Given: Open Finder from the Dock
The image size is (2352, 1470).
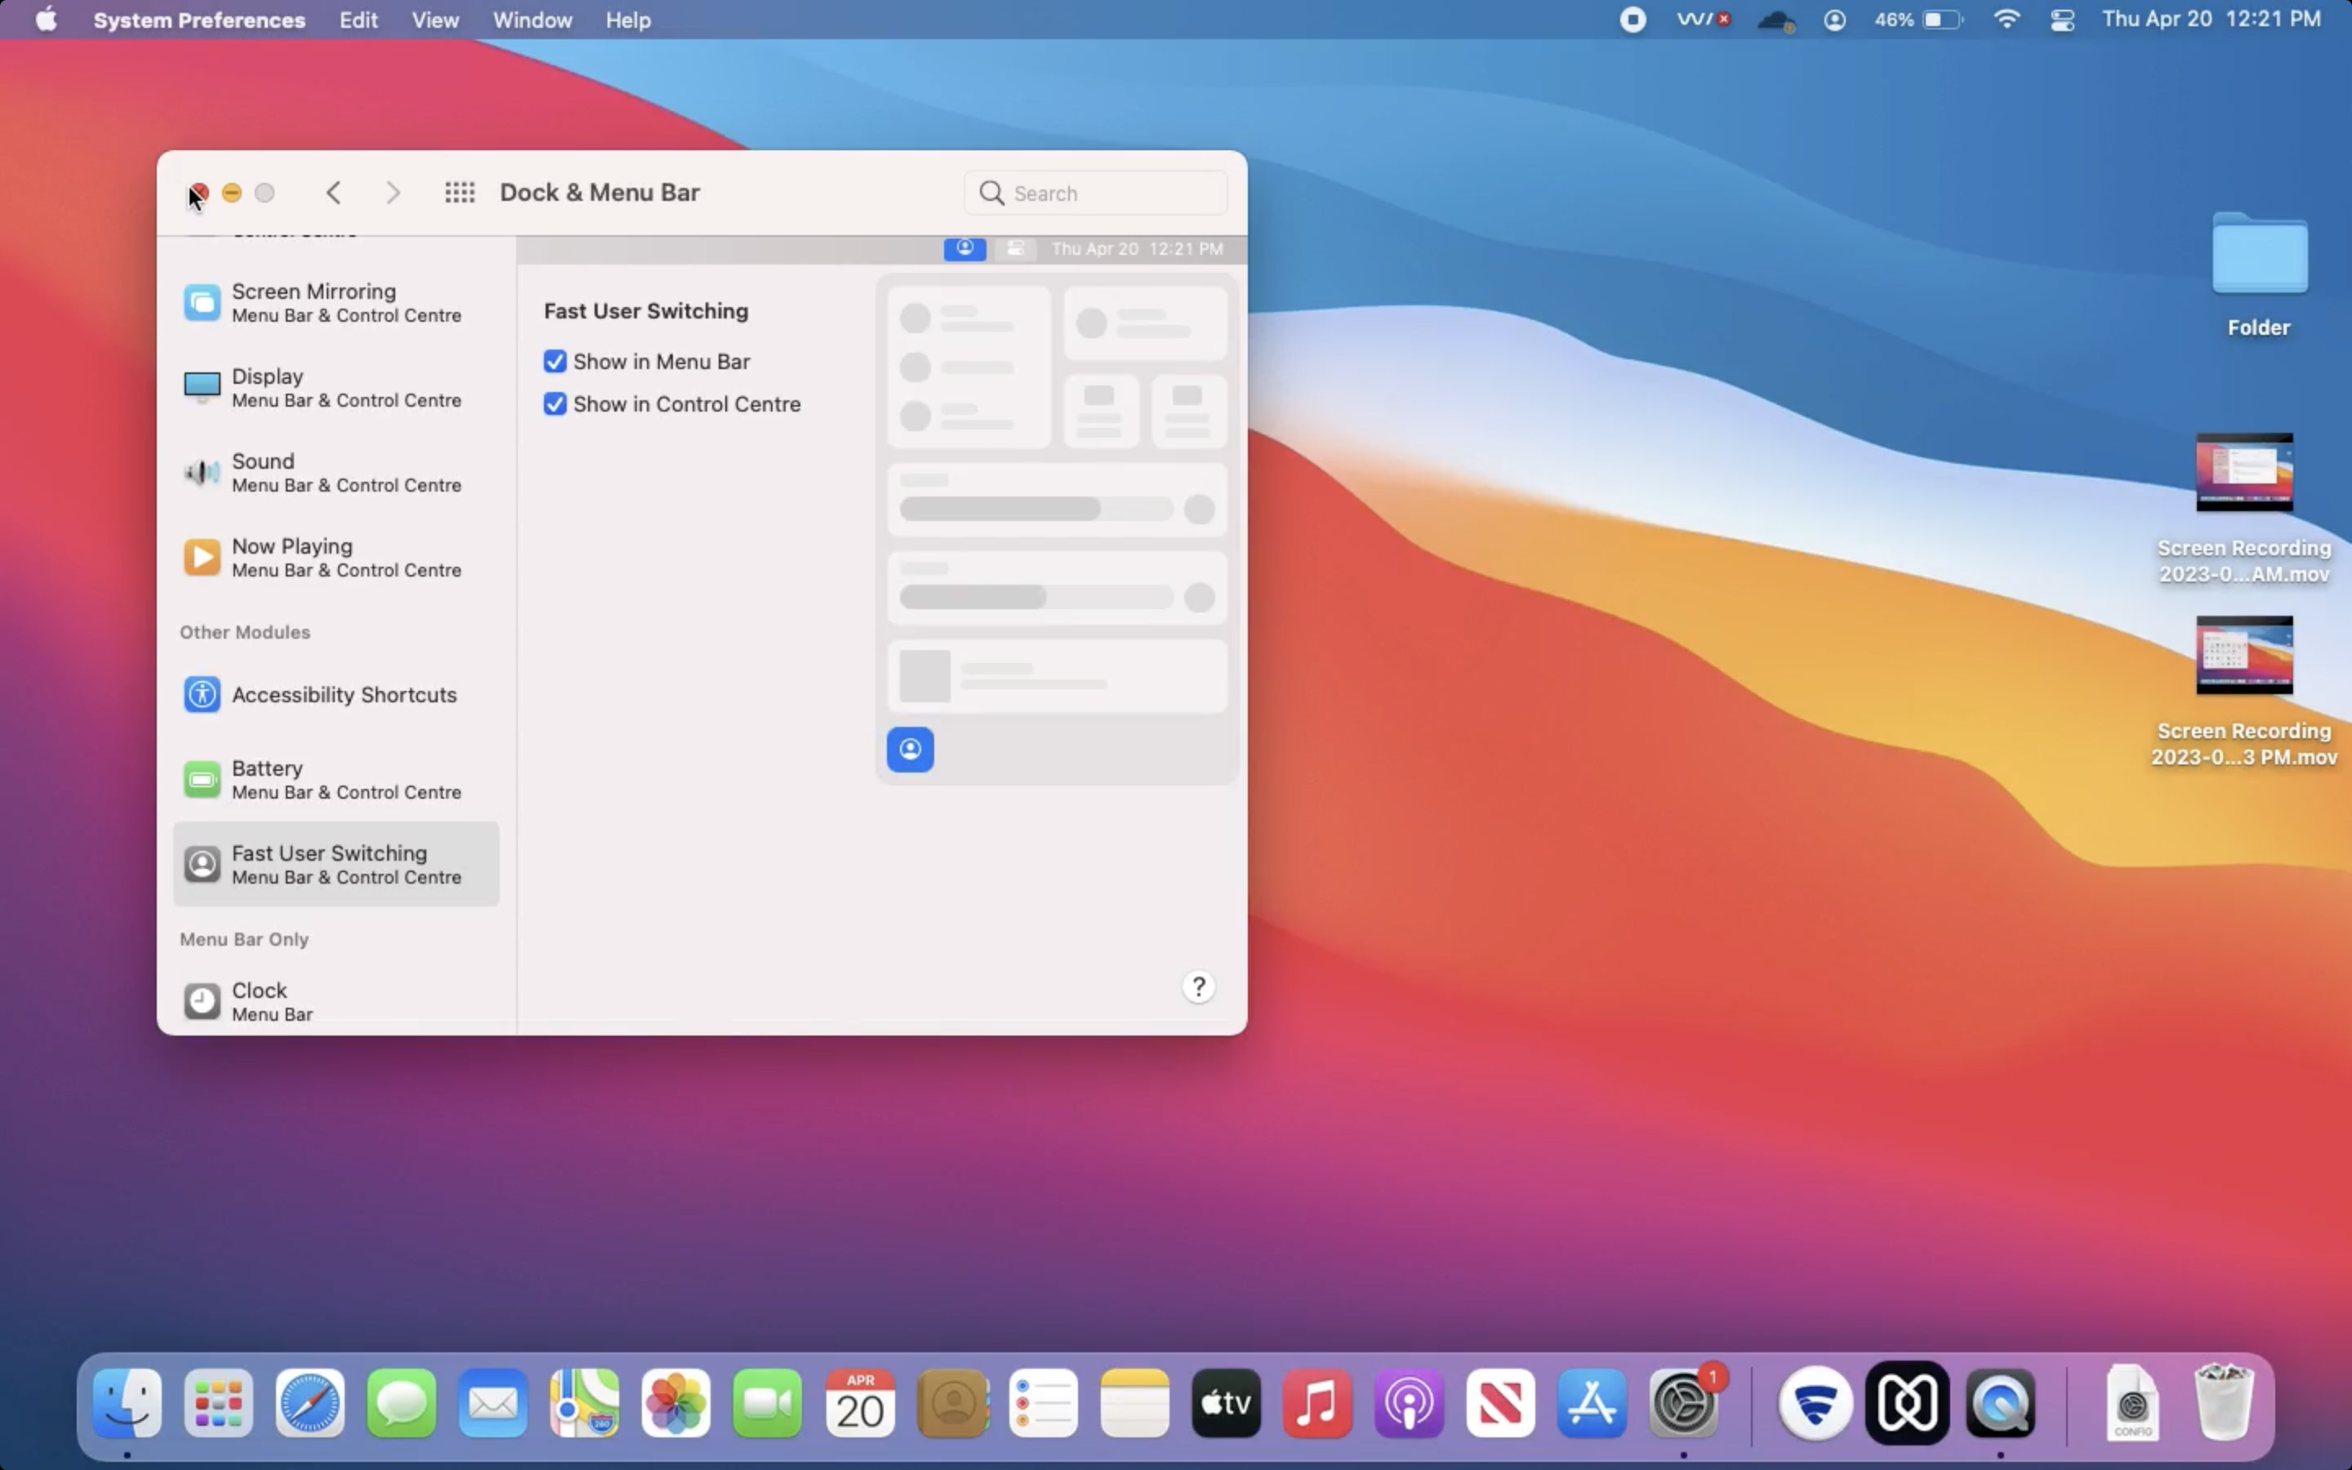Looking at the screenshot, I should [x=127, y=1403].
